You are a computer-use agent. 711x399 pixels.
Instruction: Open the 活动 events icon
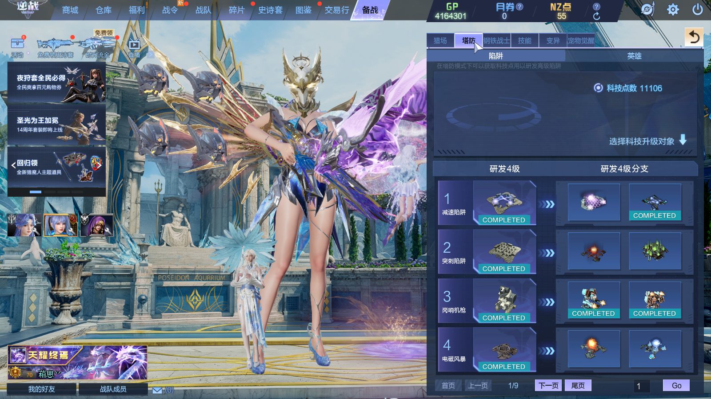click(x=18, y=43)
